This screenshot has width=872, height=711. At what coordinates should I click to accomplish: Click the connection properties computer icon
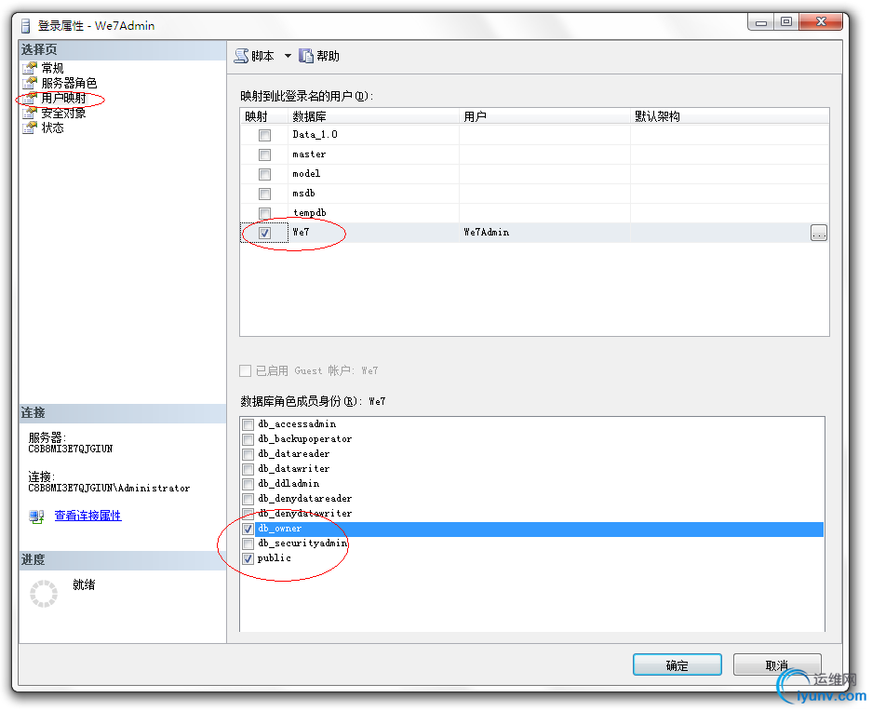pyautogui.click(x=36, y=516)
